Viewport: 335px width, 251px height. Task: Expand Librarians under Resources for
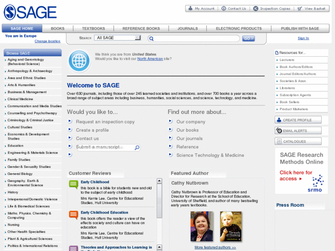click(x=287, y=88)
